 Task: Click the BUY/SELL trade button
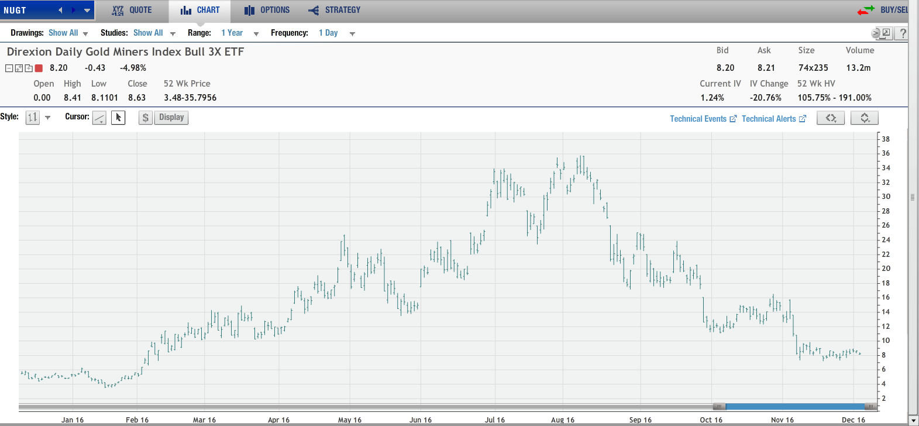pos(894,10)
